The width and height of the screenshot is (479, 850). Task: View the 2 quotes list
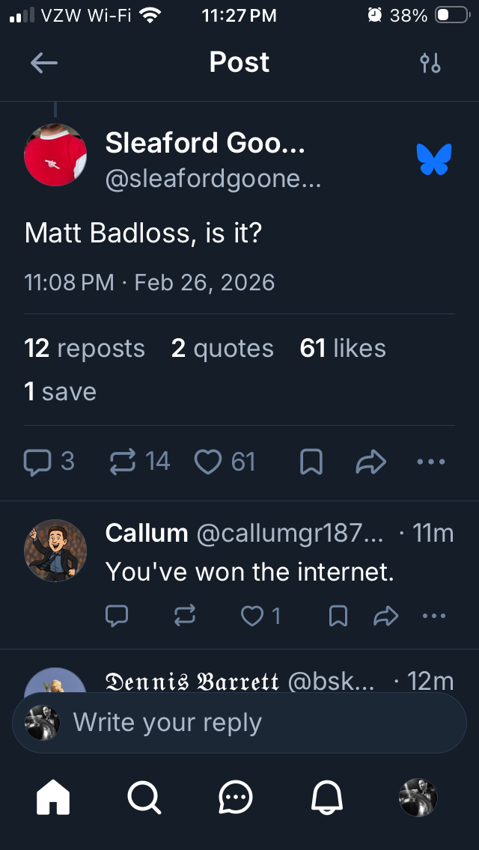click(222, 349)
